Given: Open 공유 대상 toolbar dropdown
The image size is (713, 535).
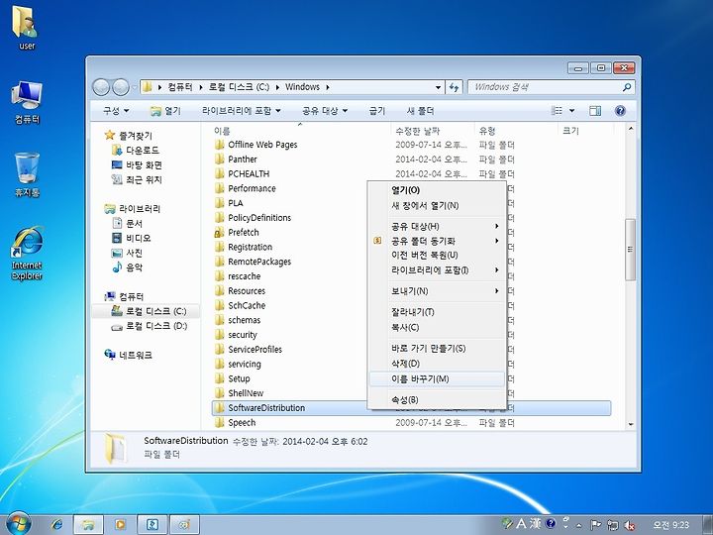Looking at the screenshot, I should (325, 111).
